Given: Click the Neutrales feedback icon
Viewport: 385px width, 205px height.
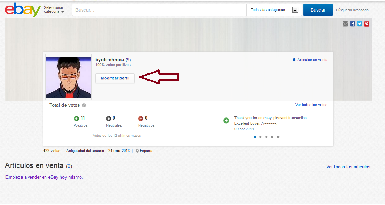Looking at the screenshot, I should pyautogui.click(x=109, y=119).
